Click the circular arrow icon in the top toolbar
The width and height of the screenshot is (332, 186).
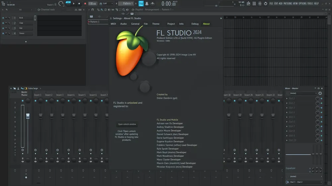(266, 4)
